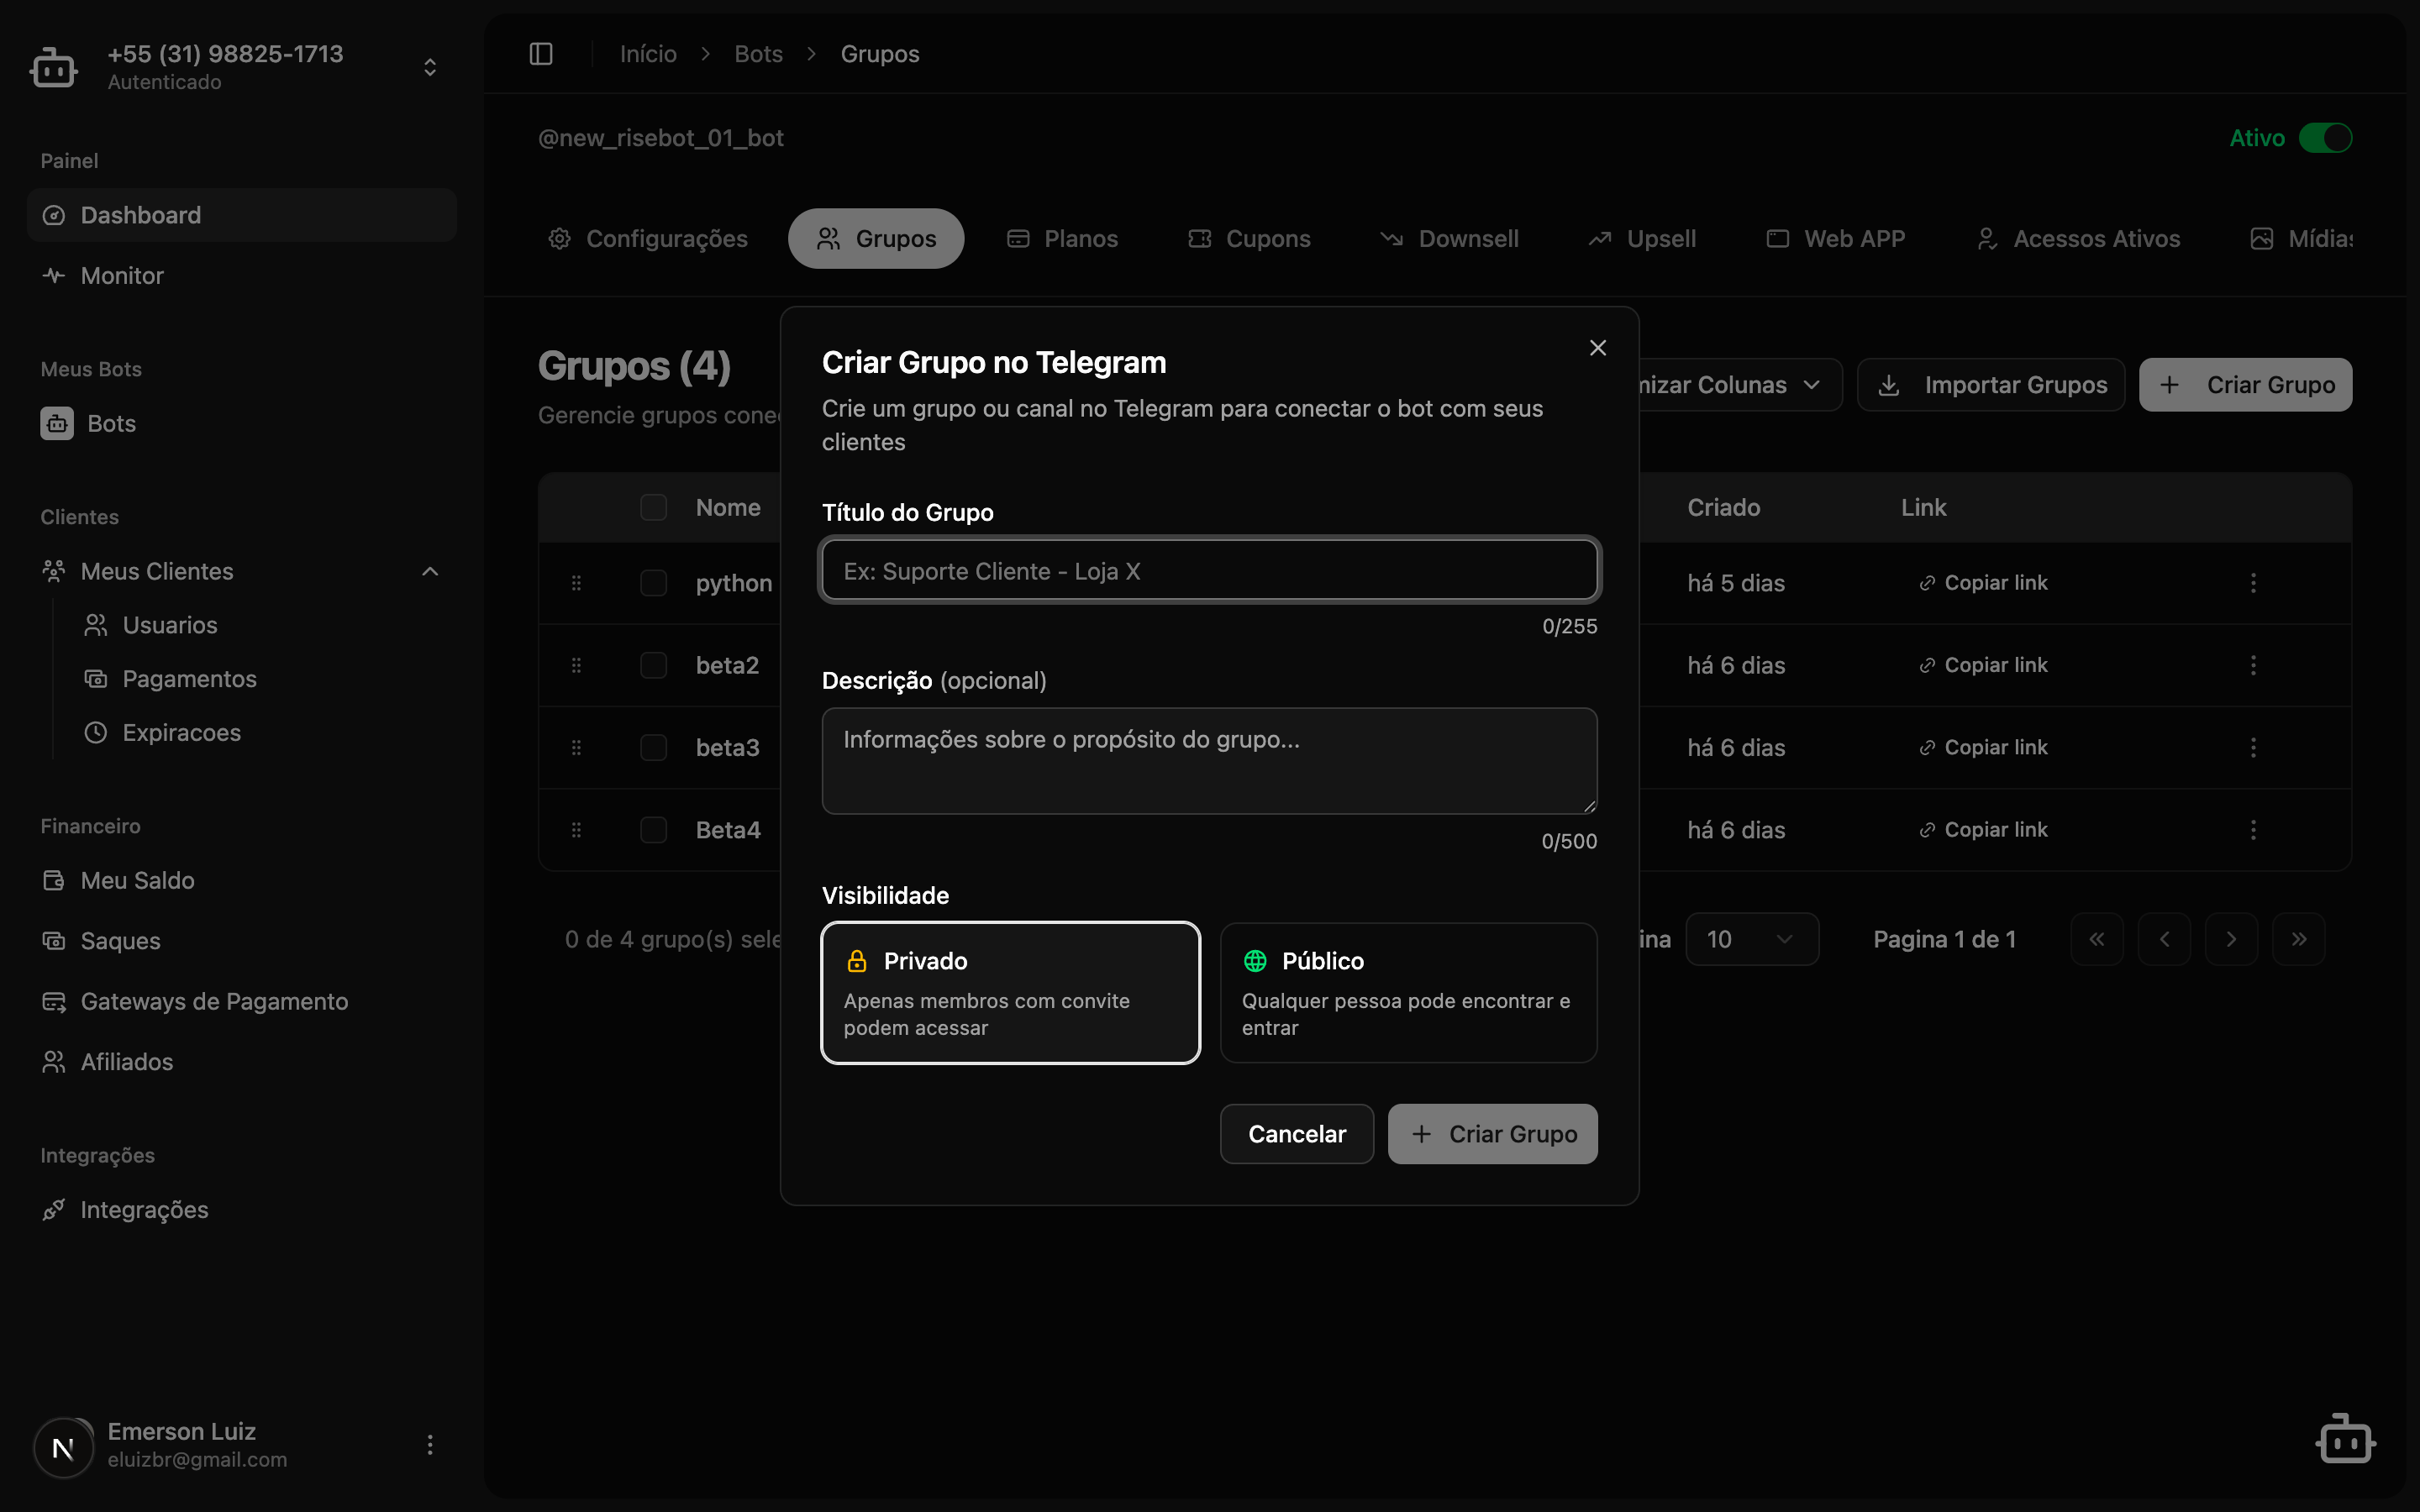Open row actions menu for python group
2420x1512 pixels.
pos(2253,583)
